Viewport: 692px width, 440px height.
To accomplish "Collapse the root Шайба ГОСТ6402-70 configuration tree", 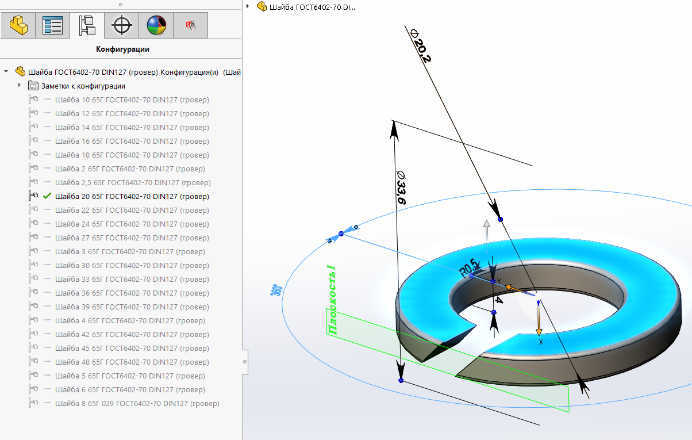I will click(x=6, y=72).
